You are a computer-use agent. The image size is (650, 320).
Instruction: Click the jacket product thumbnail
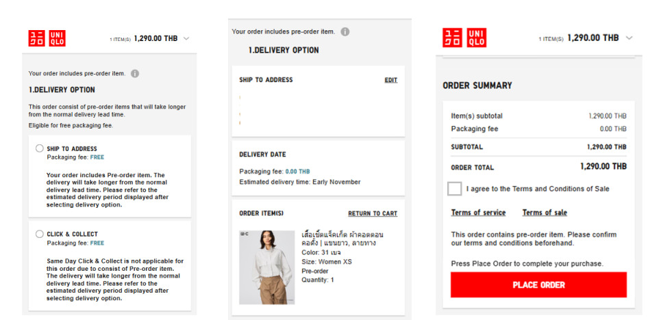point(266,267)
